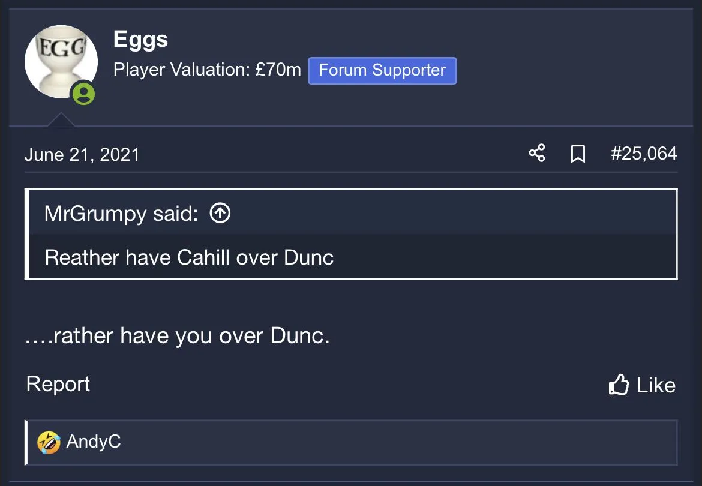Viewport: 702px width, 486px height.
Task: Click the Forum Supporter badge
Action: (382, 70)
